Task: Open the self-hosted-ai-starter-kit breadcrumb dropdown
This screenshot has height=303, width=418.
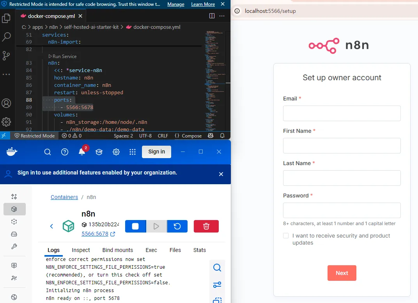Action: point(91,27)
